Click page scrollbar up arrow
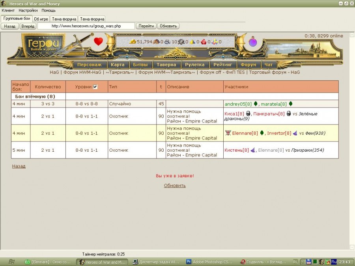 coord(352,35)
